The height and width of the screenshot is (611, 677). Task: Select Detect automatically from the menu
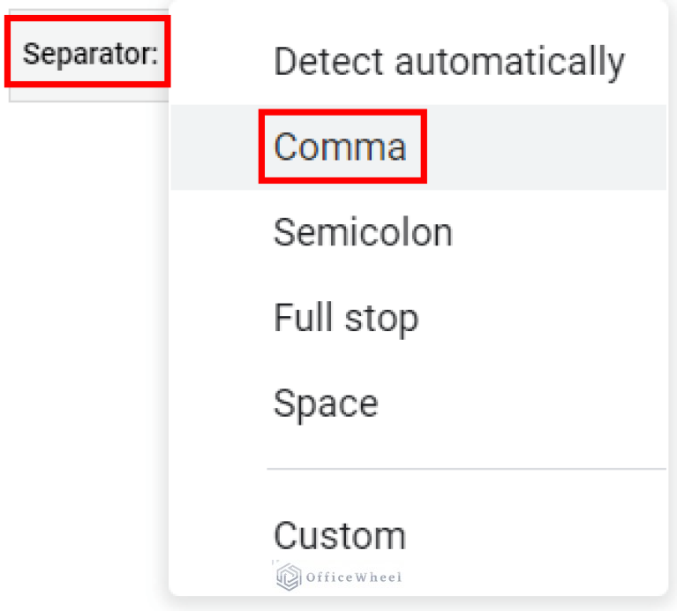[x=448, y=62]
